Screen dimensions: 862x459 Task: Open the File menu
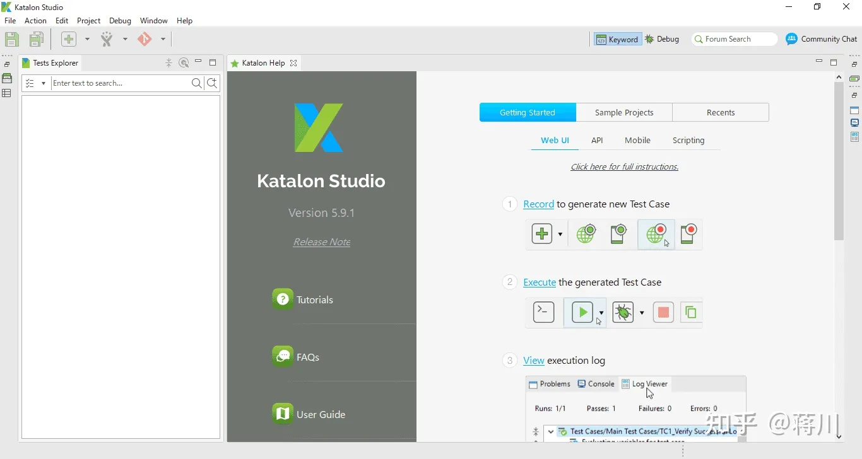[10, 21]
